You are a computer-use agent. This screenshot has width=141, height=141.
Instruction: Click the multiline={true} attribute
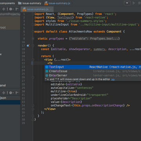tap(64, 91)
